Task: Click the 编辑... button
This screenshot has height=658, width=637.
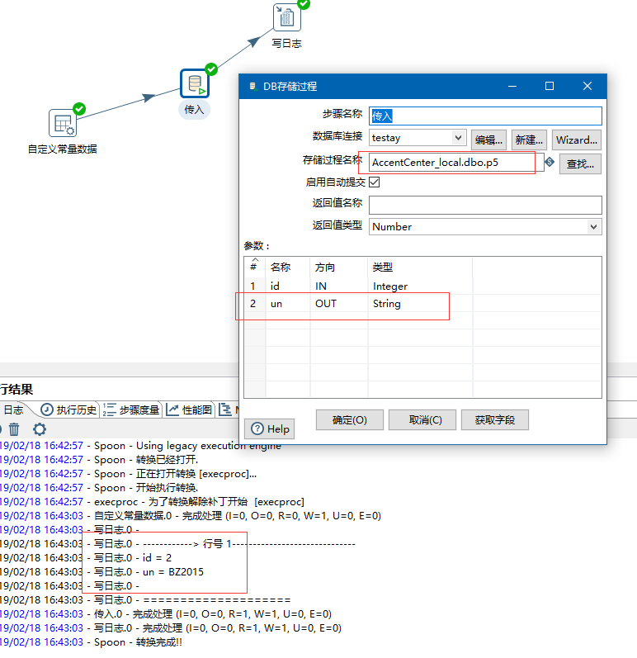Action: (x=488, y=140)
